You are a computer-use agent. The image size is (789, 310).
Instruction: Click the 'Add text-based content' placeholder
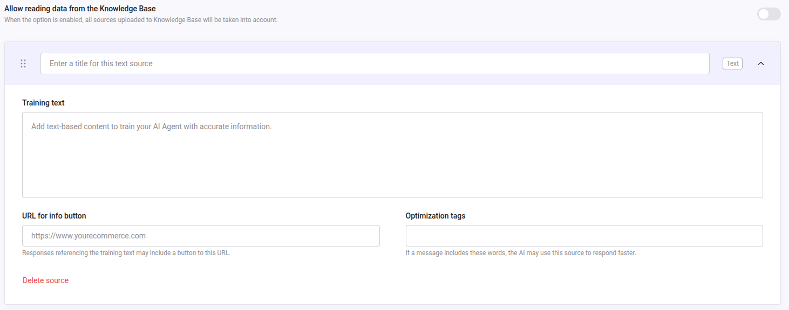pyautogui.click(x=151, y=126)
